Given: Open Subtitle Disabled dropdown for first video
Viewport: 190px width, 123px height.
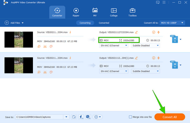Looking at the screenshot, I should click(145, 46).
